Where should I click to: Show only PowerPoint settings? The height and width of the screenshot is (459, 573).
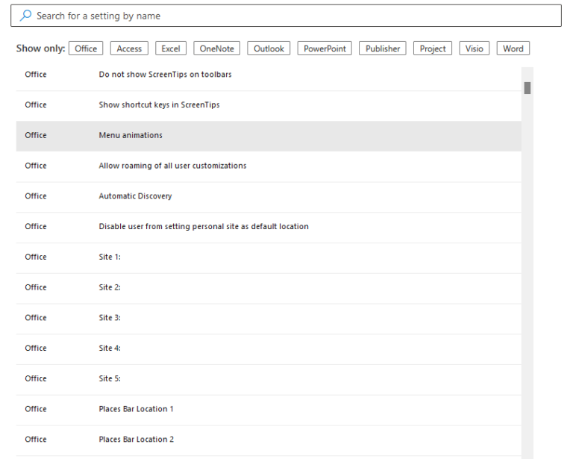click(x=325, y=49)
